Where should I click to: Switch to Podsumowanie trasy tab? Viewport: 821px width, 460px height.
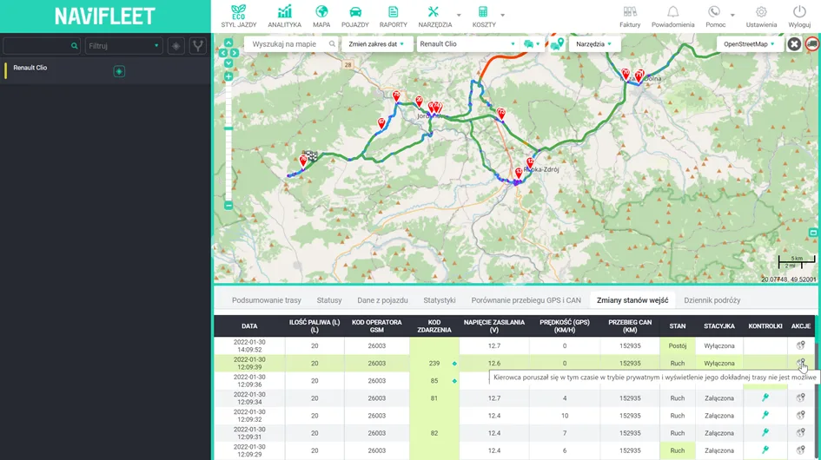point(267,300)
